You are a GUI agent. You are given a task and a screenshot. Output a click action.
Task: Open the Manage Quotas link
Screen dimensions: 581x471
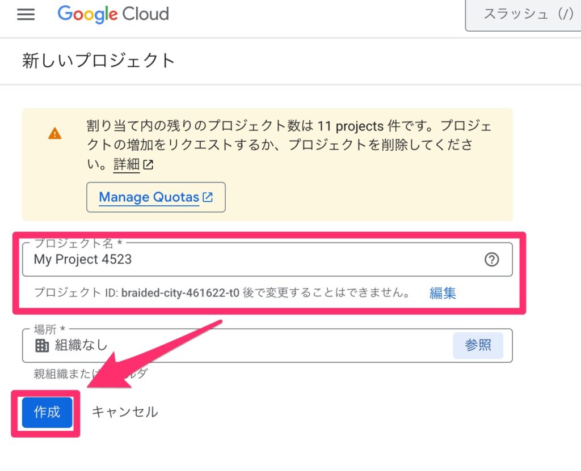point(155,197)
